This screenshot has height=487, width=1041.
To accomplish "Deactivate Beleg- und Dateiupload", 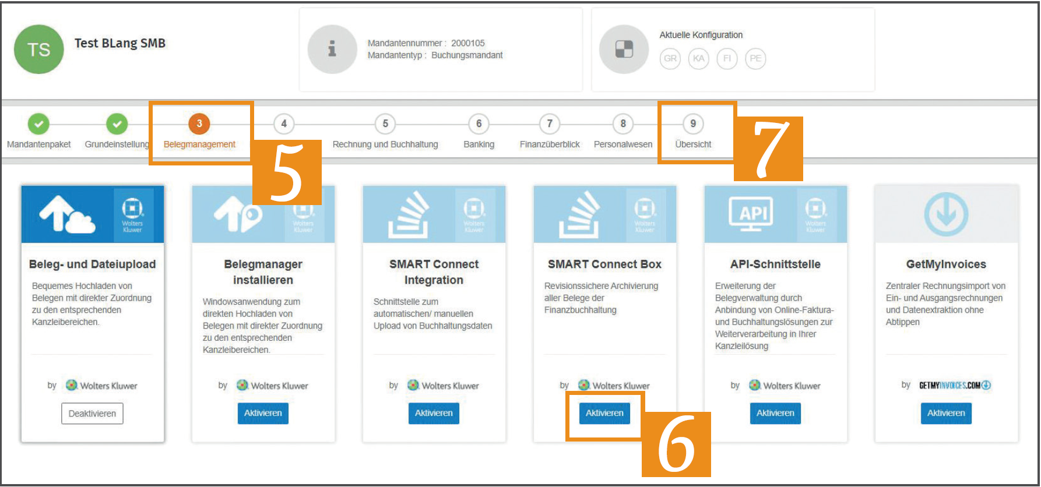I will pos(92,414).
